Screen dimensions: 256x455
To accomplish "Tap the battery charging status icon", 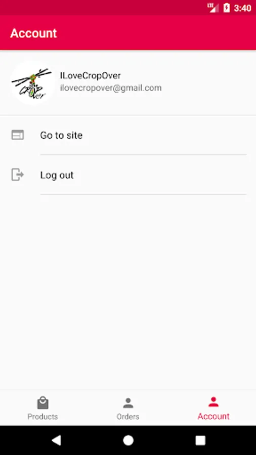I will [x=227, y=8].
